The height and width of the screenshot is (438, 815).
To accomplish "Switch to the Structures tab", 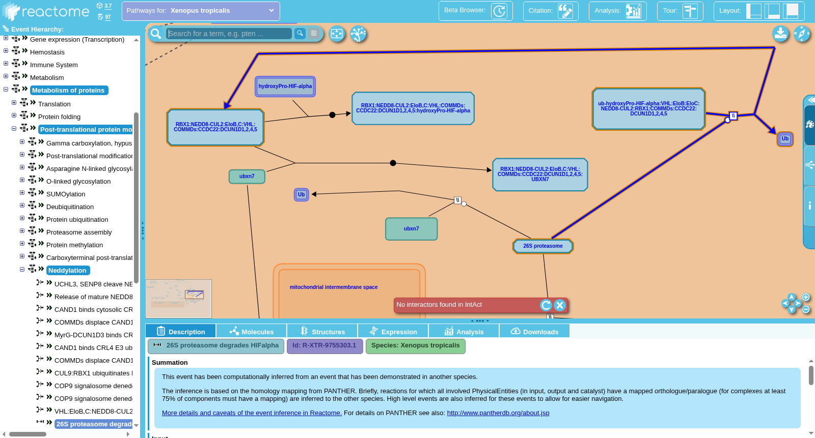I will pos(322,331).
